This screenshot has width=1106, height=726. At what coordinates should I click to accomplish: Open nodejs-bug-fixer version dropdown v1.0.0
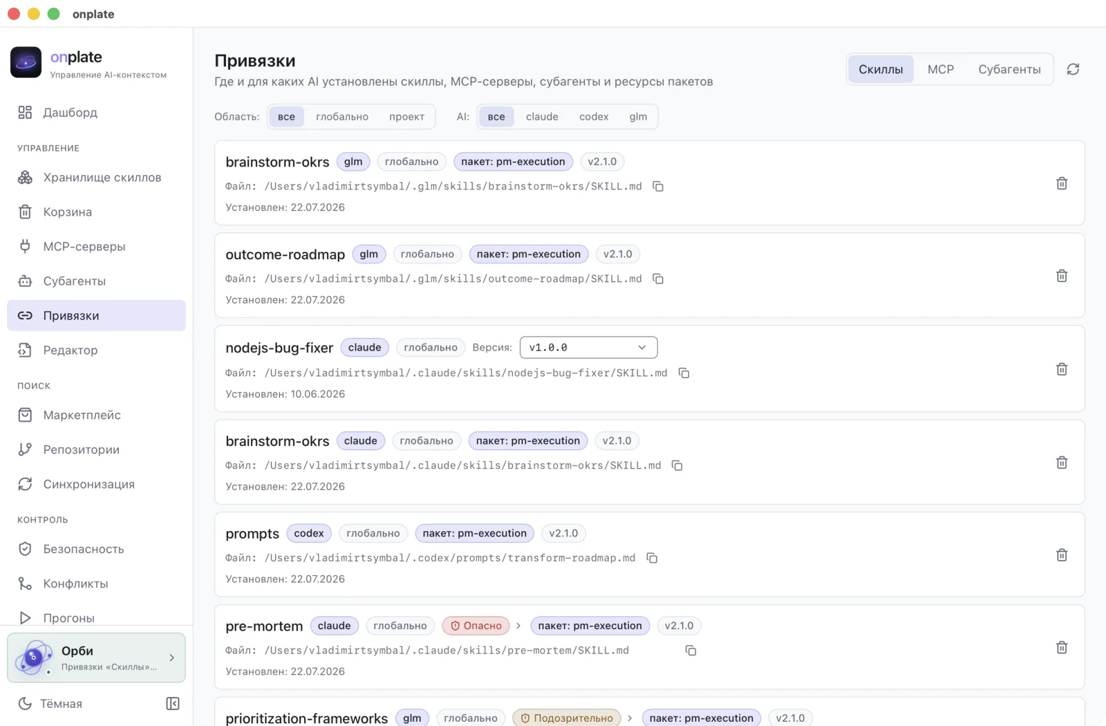(x=588, y=348)
